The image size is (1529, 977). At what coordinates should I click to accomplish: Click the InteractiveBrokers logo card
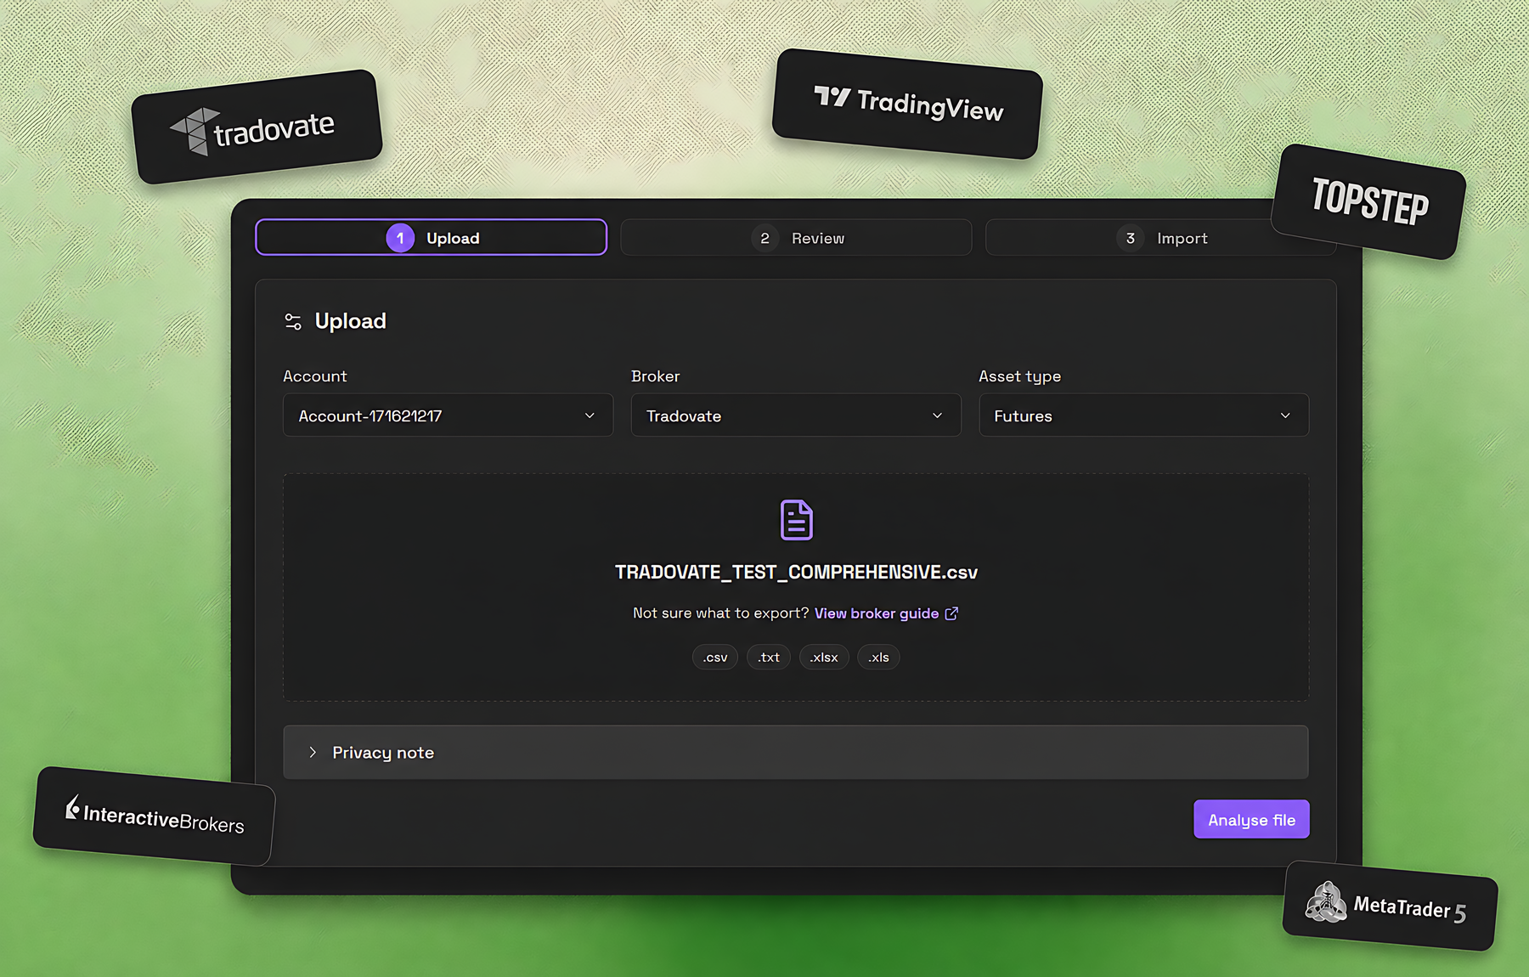155,816
